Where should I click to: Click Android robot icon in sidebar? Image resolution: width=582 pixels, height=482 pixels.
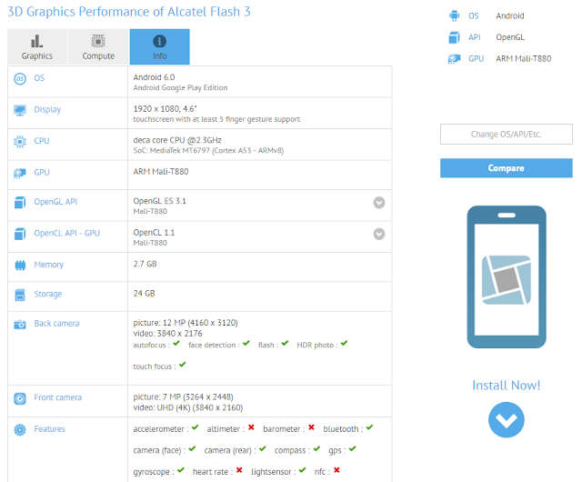[455, 16]
